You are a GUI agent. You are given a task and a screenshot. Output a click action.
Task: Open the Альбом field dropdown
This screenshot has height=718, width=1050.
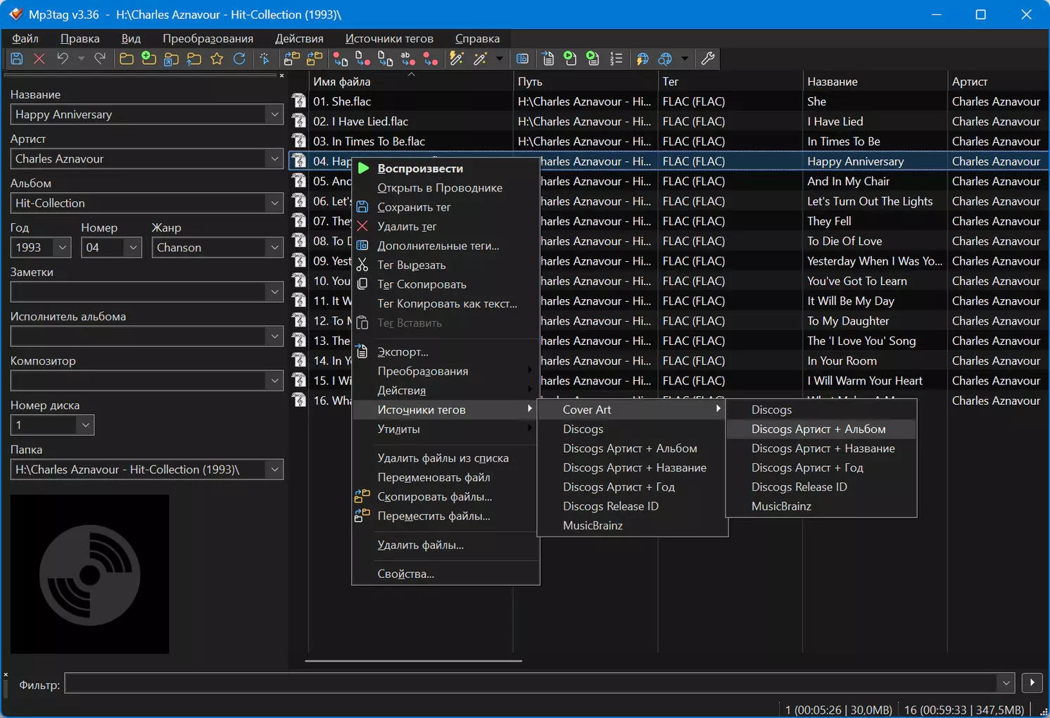[x=274, y=203]
